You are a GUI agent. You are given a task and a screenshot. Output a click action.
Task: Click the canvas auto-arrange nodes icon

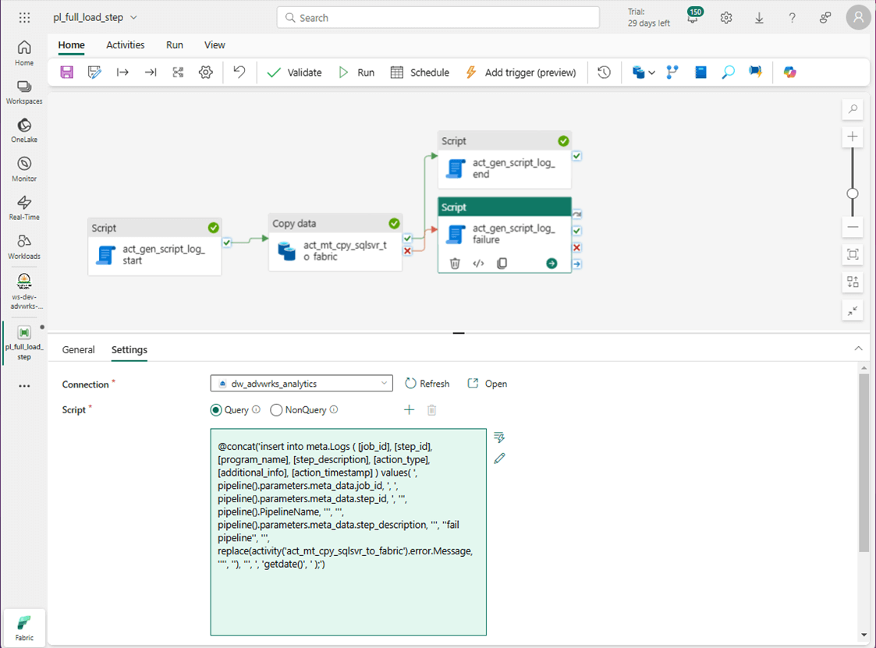(853, 282)
